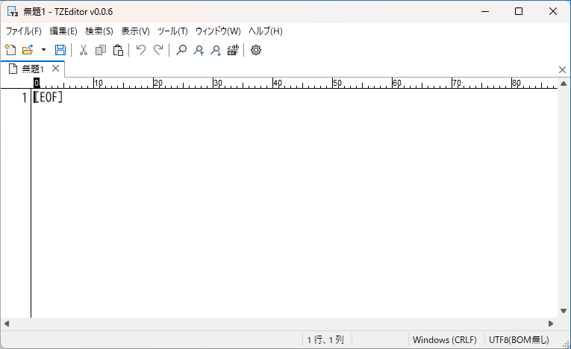Open the 表示(V) menu
The image size is (571, 349).
point(135,31)
